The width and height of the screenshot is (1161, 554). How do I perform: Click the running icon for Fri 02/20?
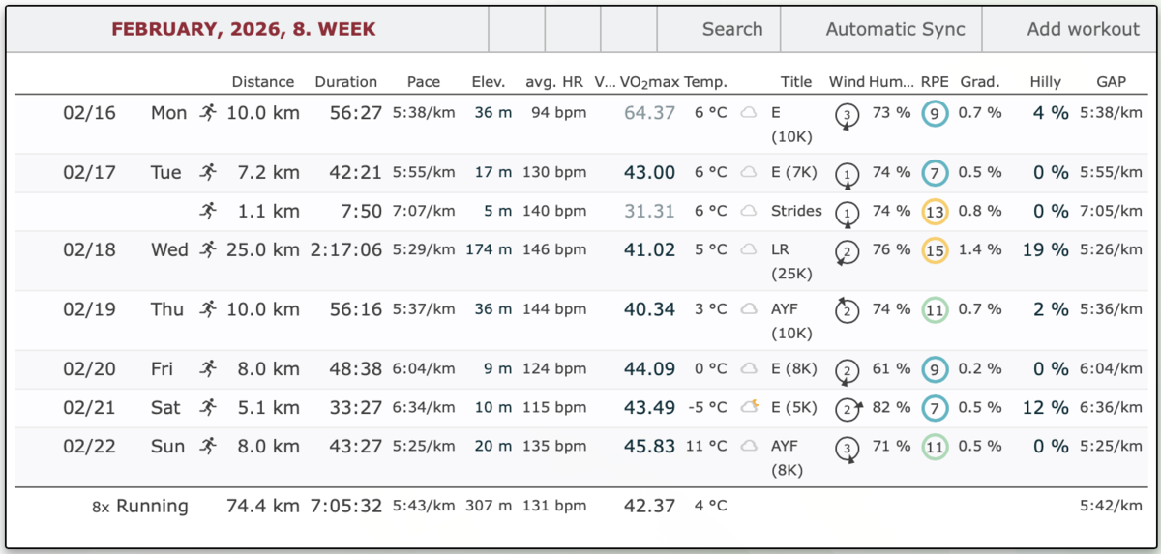click(x=207, y=368)
